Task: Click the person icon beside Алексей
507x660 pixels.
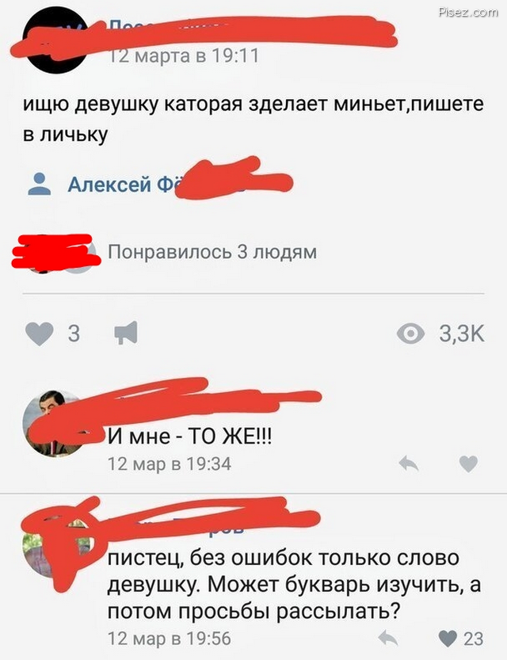Action: (x=39, y=184)
